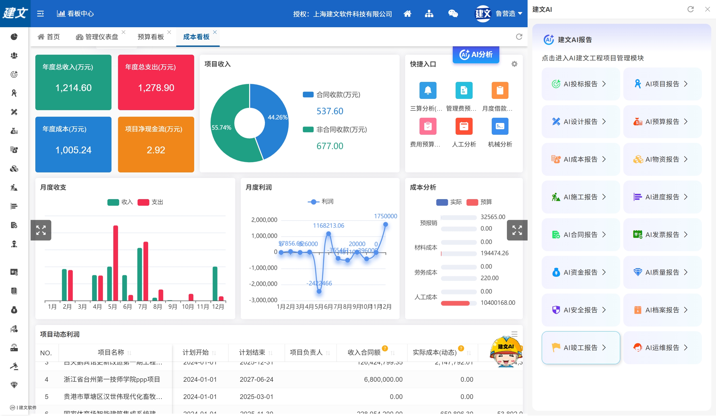Open AI成本报告 link
Viewport: 716px width, 416px height.
(580, 159)
